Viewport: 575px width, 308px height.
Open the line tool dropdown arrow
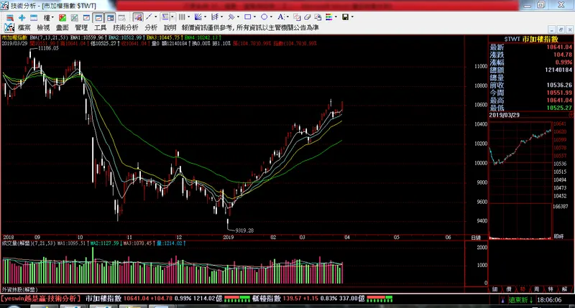155,17
